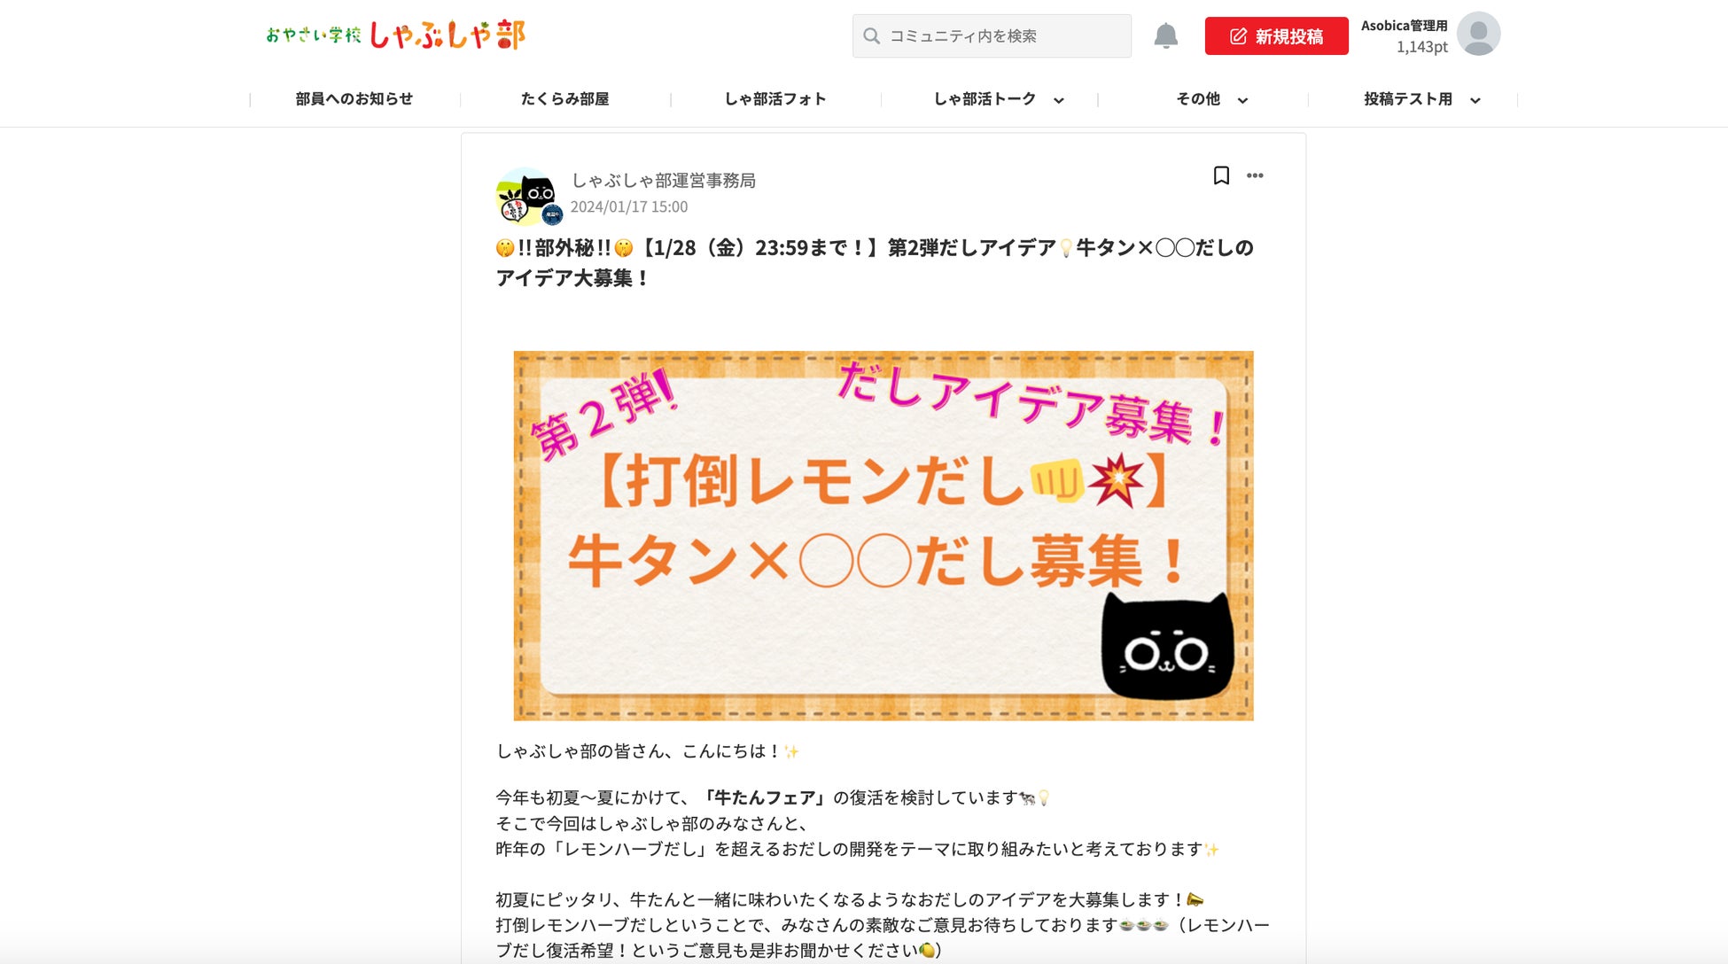Click the notification bell icon
Viewport: 1728px width, 964px height.
pyautogui.click(x=1165, y=36)
